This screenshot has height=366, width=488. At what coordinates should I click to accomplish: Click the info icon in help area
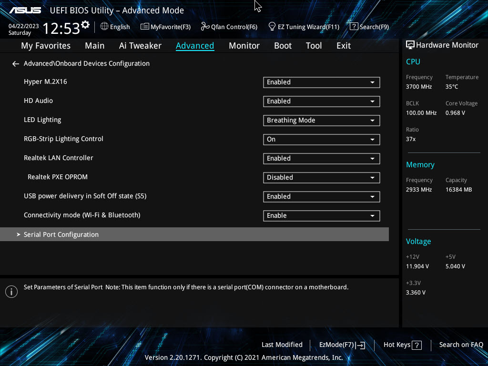click(x=11, y=292)
